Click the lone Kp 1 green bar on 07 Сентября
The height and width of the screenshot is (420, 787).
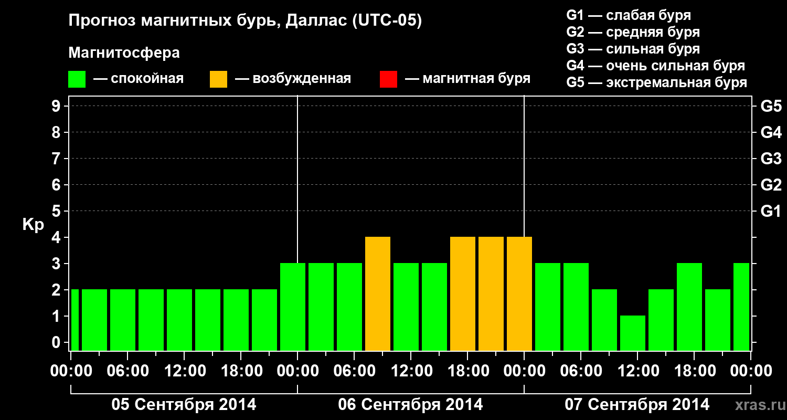[633, 333]
